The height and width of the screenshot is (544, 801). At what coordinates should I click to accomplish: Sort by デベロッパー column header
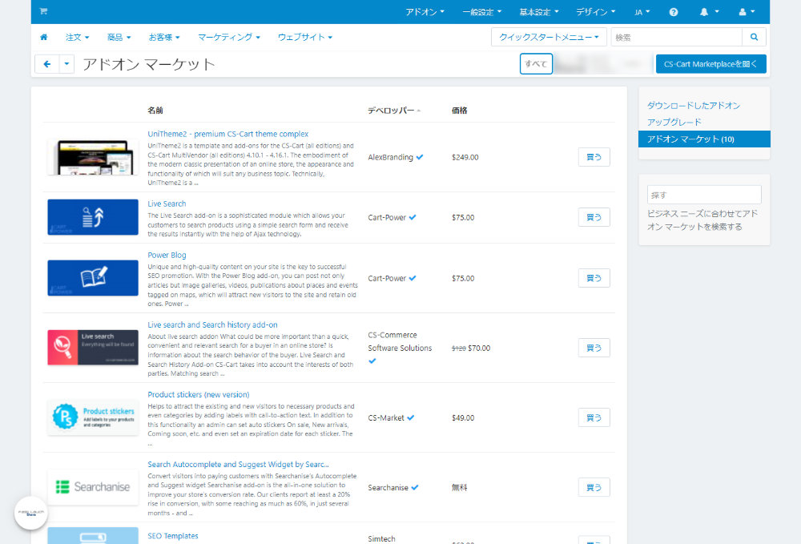(393, 111)
